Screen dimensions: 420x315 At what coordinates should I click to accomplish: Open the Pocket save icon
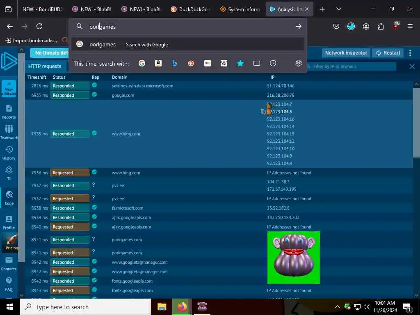tap(336, 26)
